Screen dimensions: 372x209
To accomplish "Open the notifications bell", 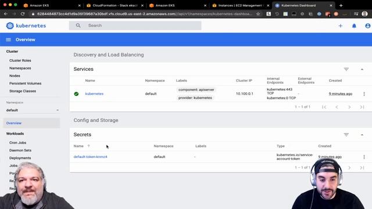I will [x=354, y=26].
